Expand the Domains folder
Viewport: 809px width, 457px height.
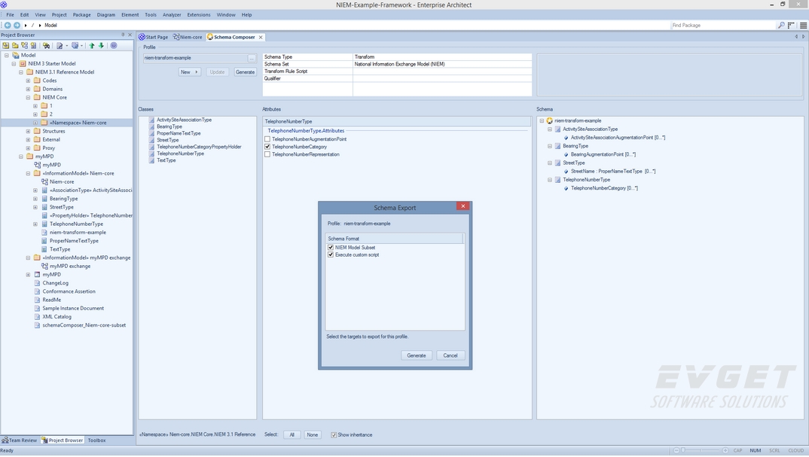pos(29,89)
